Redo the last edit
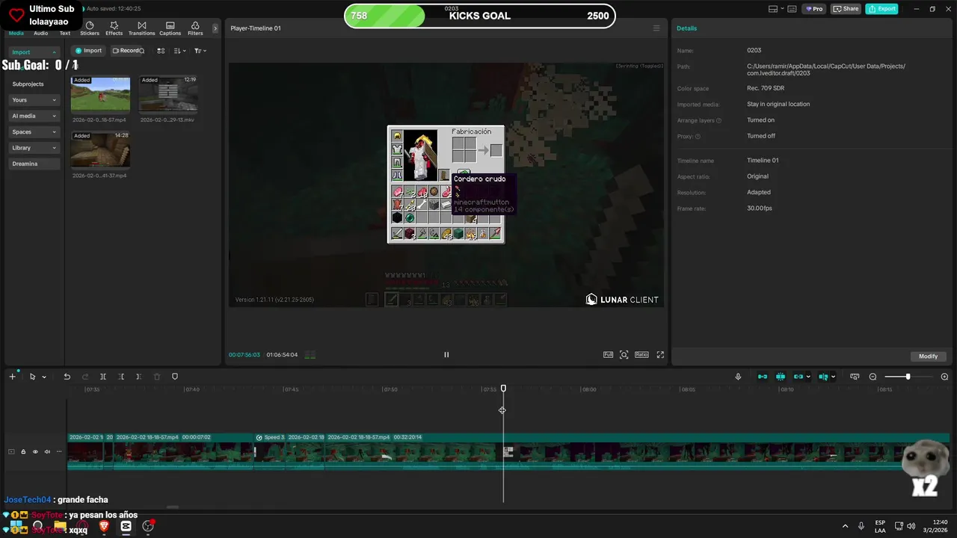 (85, 377)
